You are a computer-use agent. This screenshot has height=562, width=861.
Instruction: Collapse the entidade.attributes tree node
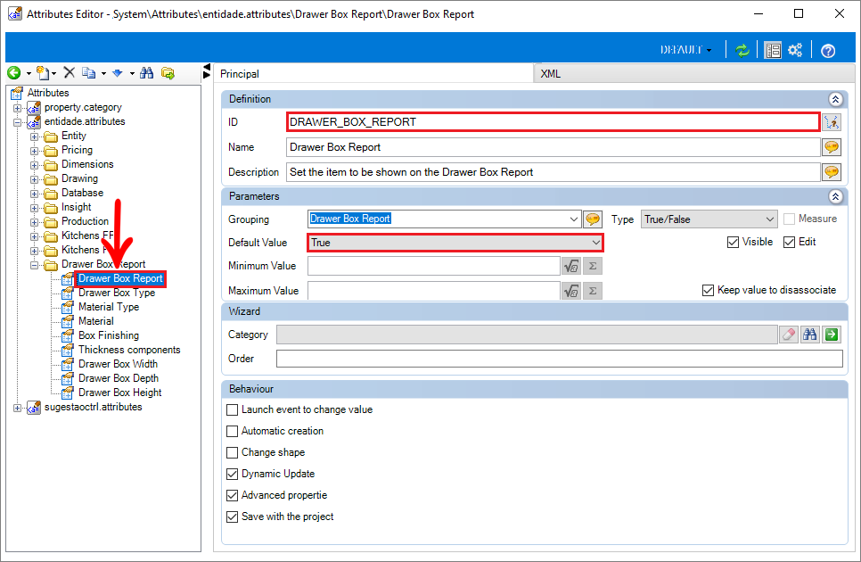pyautogui.click(x=18, y=122)
